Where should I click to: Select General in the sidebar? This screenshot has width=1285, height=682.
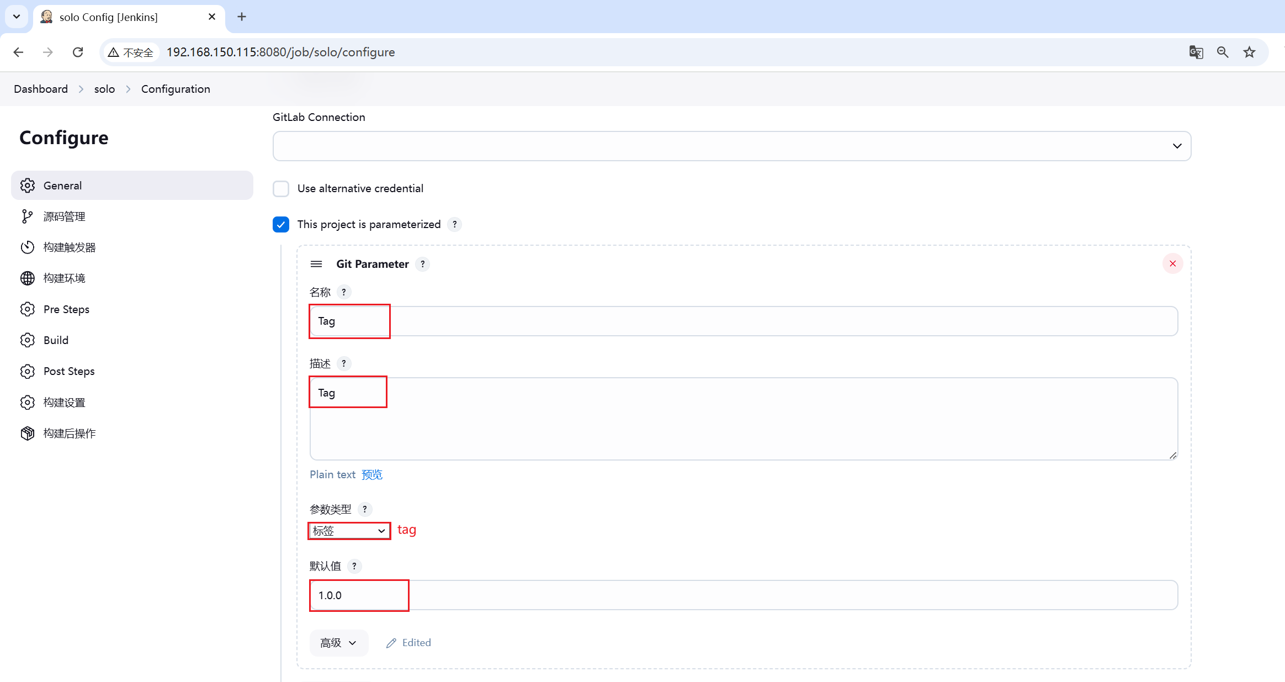132,185
